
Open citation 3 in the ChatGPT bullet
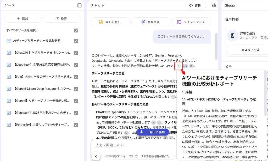point(153,122)
